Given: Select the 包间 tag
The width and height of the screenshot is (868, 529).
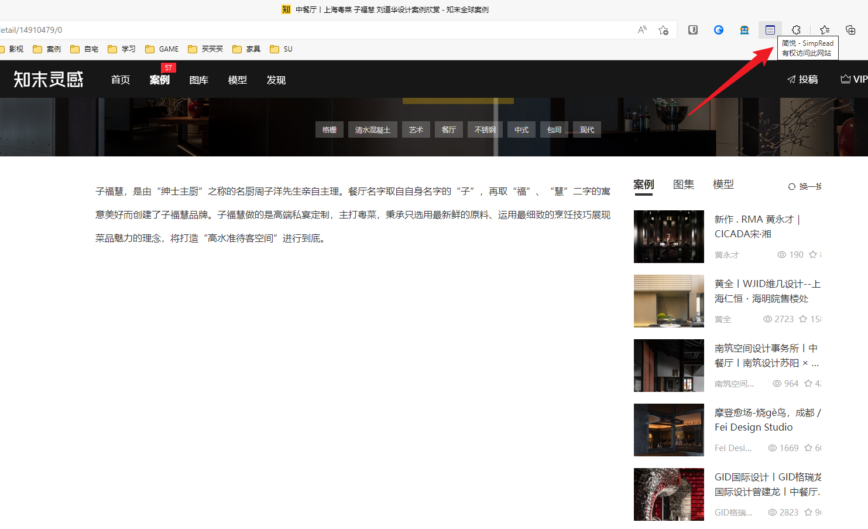Looking at the screenshot, I should coord(554,129).
